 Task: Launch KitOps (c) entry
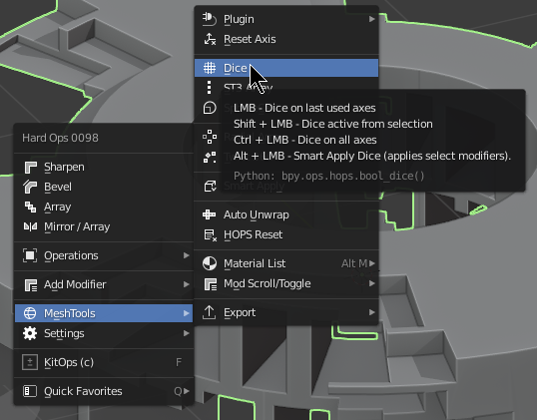point(104,362)
